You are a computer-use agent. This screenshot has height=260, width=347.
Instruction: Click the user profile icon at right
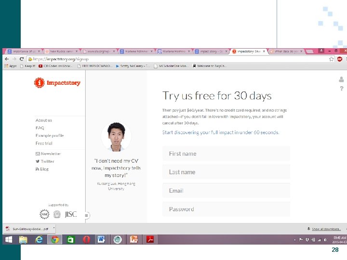pos(341,79)
